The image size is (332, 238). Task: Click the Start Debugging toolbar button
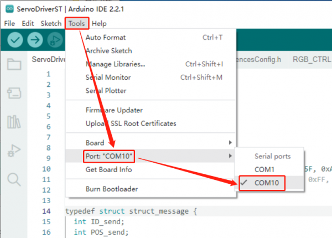pos(55,40)
